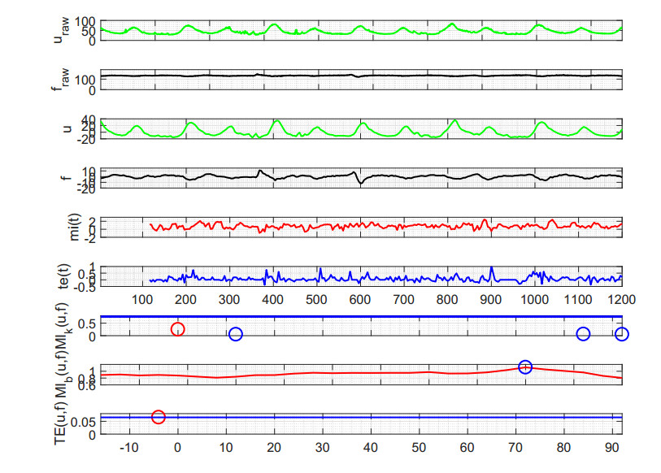This screenshot has width=661, height=473.
Task: Pick the blue circle near x=84 in MI_k plot
Action: [583, 333]
